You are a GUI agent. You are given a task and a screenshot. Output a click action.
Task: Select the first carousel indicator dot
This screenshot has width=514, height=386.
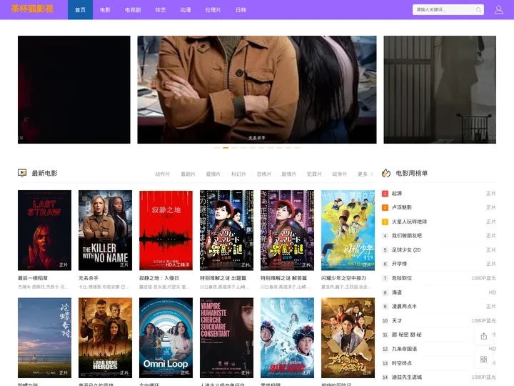217,148
